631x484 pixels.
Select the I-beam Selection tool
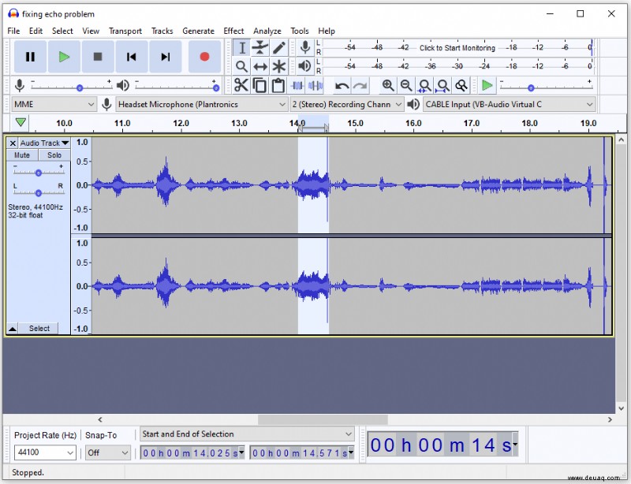[x=242, y=48]
